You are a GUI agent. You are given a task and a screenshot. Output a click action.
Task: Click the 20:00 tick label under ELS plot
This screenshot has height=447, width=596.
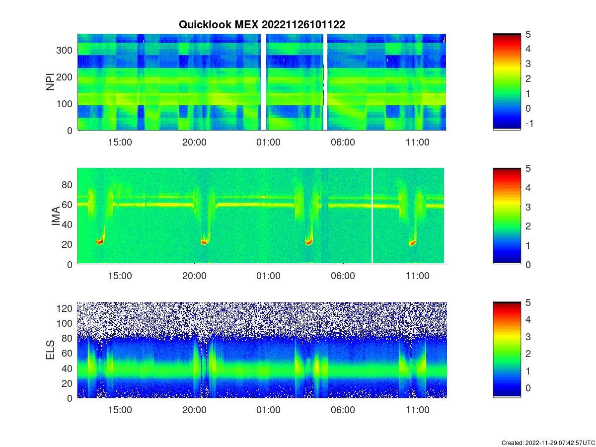coord(194,410)
